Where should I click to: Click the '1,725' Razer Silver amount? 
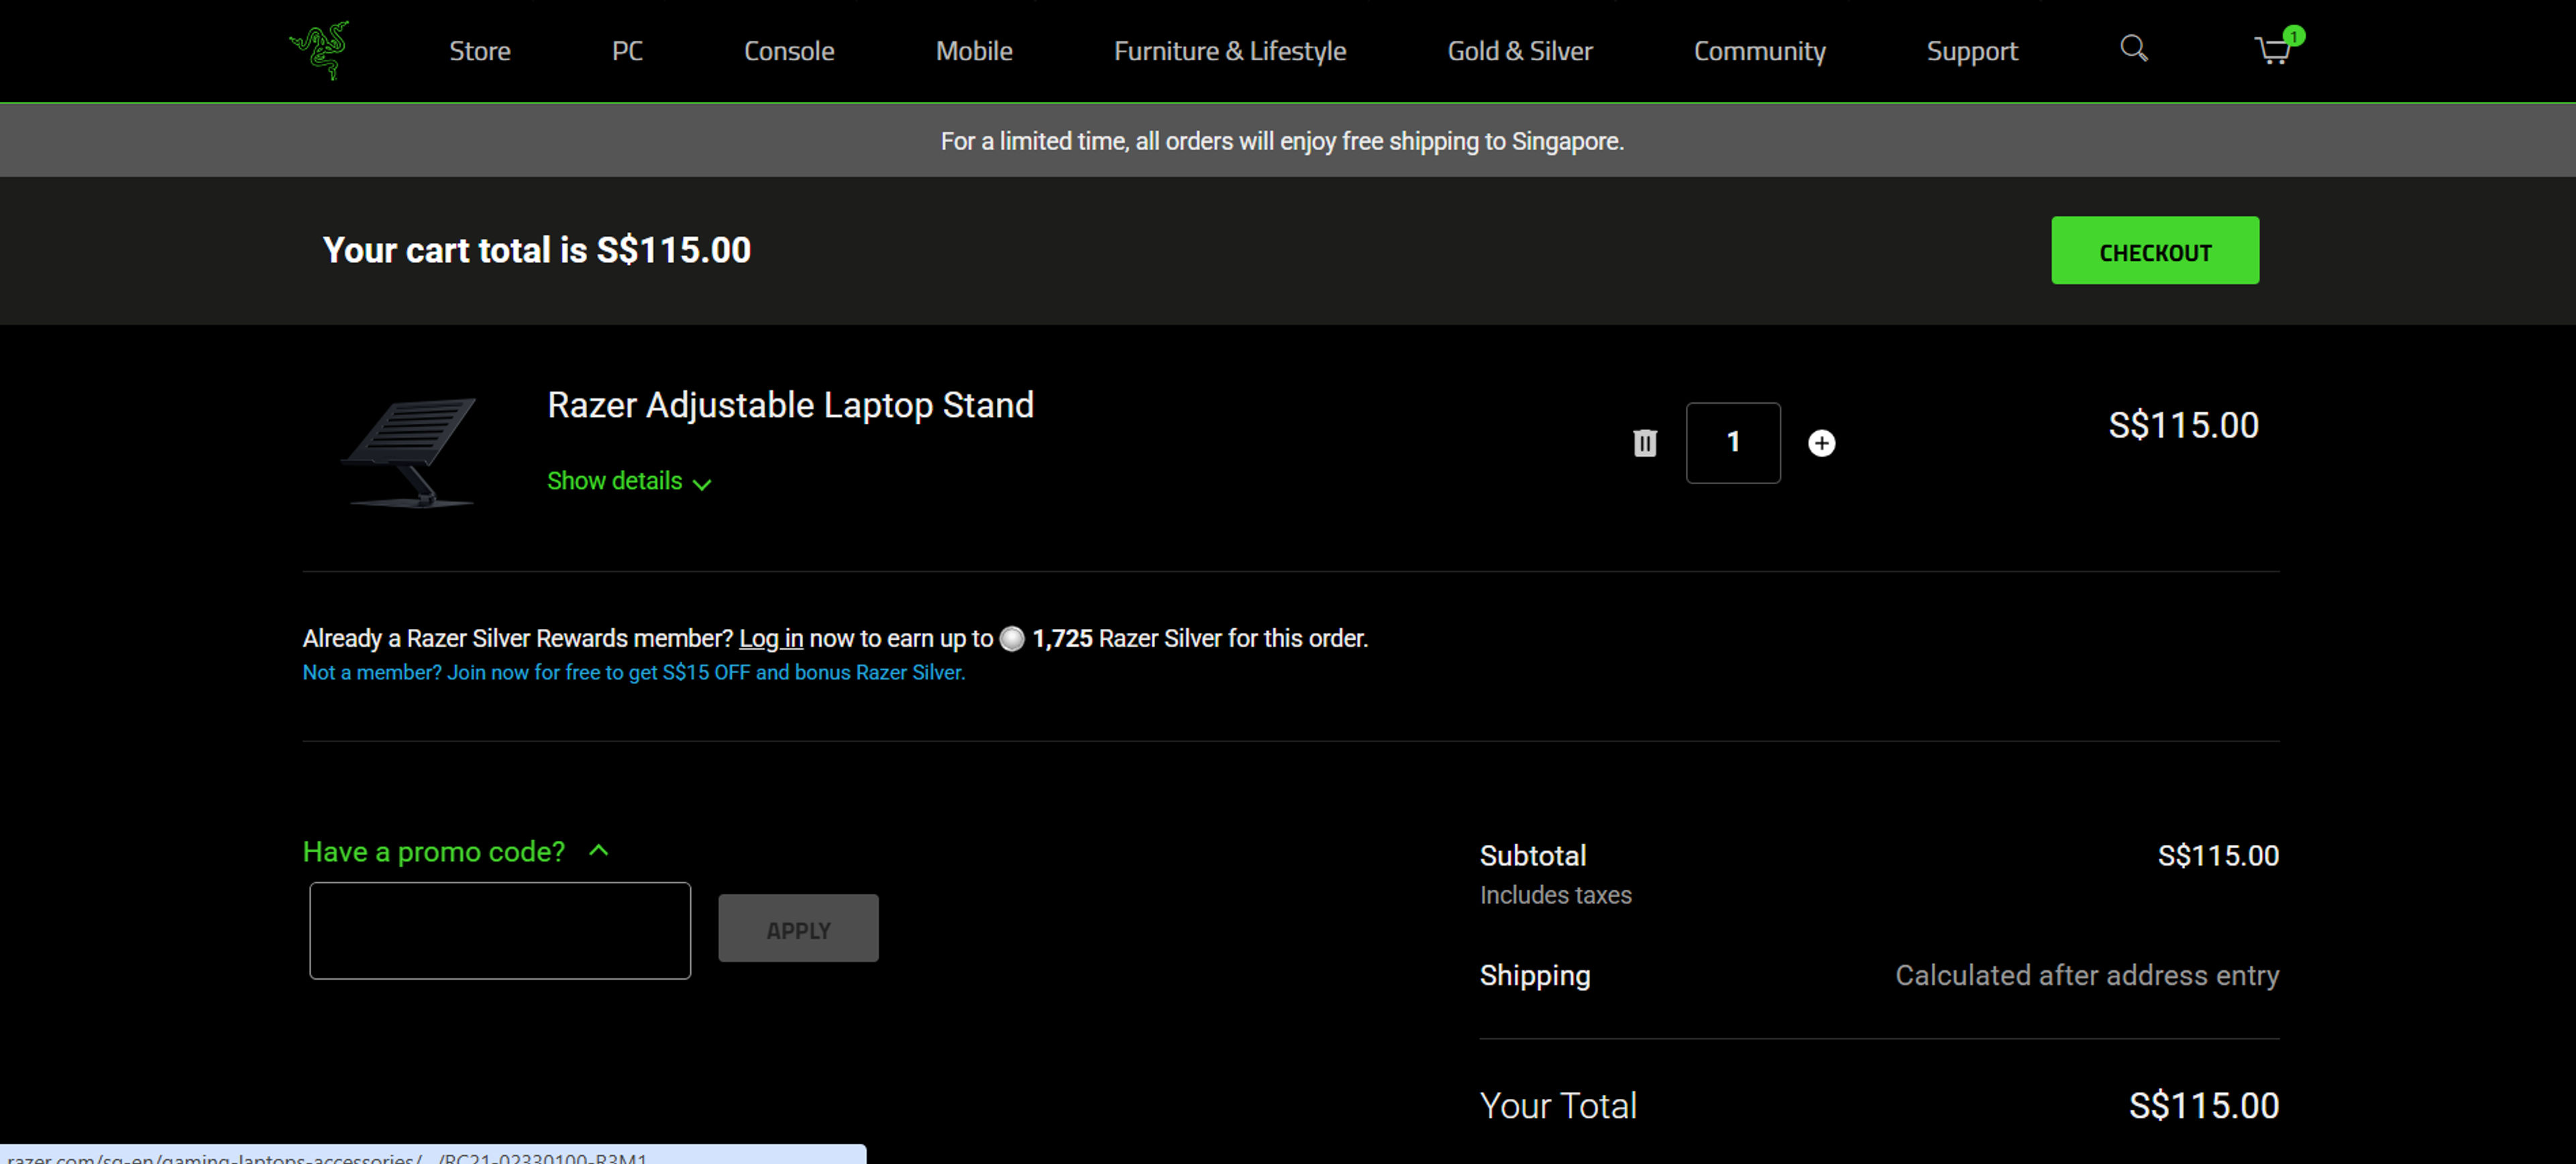click(x=1062, y=638)
